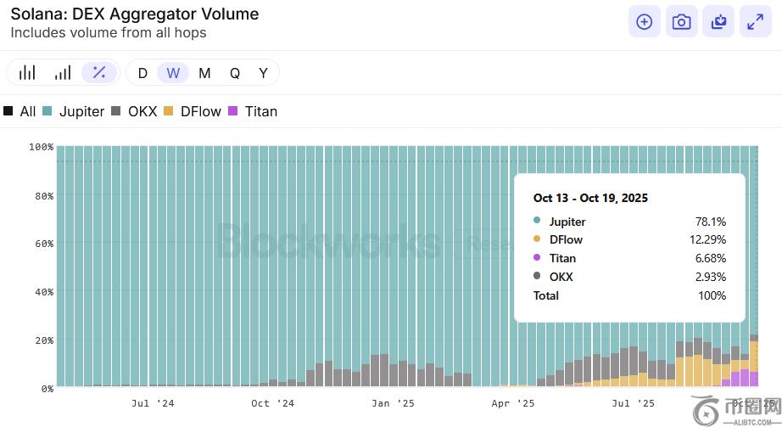The width and height of the screenshot is (782, 427).
Task: Take a chart screenshot with camera icon
Action: [x=681, y=23]
